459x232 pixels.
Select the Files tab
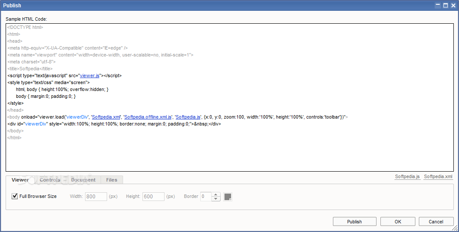tap(111, 180)
